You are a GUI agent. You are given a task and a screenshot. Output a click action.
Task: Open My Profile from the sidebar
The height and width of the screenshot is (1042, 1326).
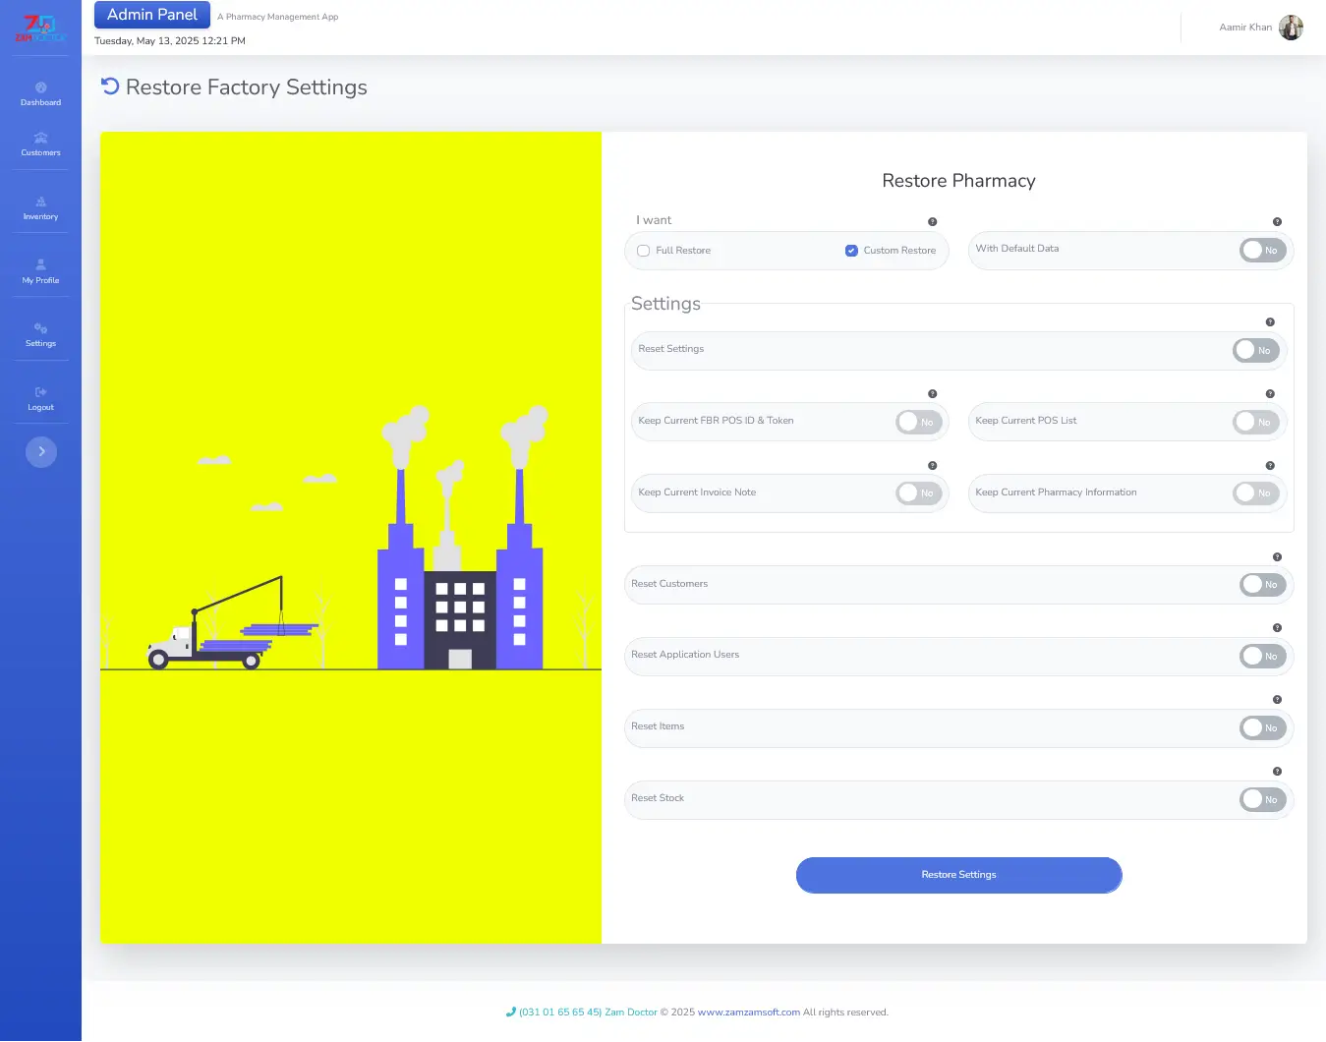click(x=40, y=265)
